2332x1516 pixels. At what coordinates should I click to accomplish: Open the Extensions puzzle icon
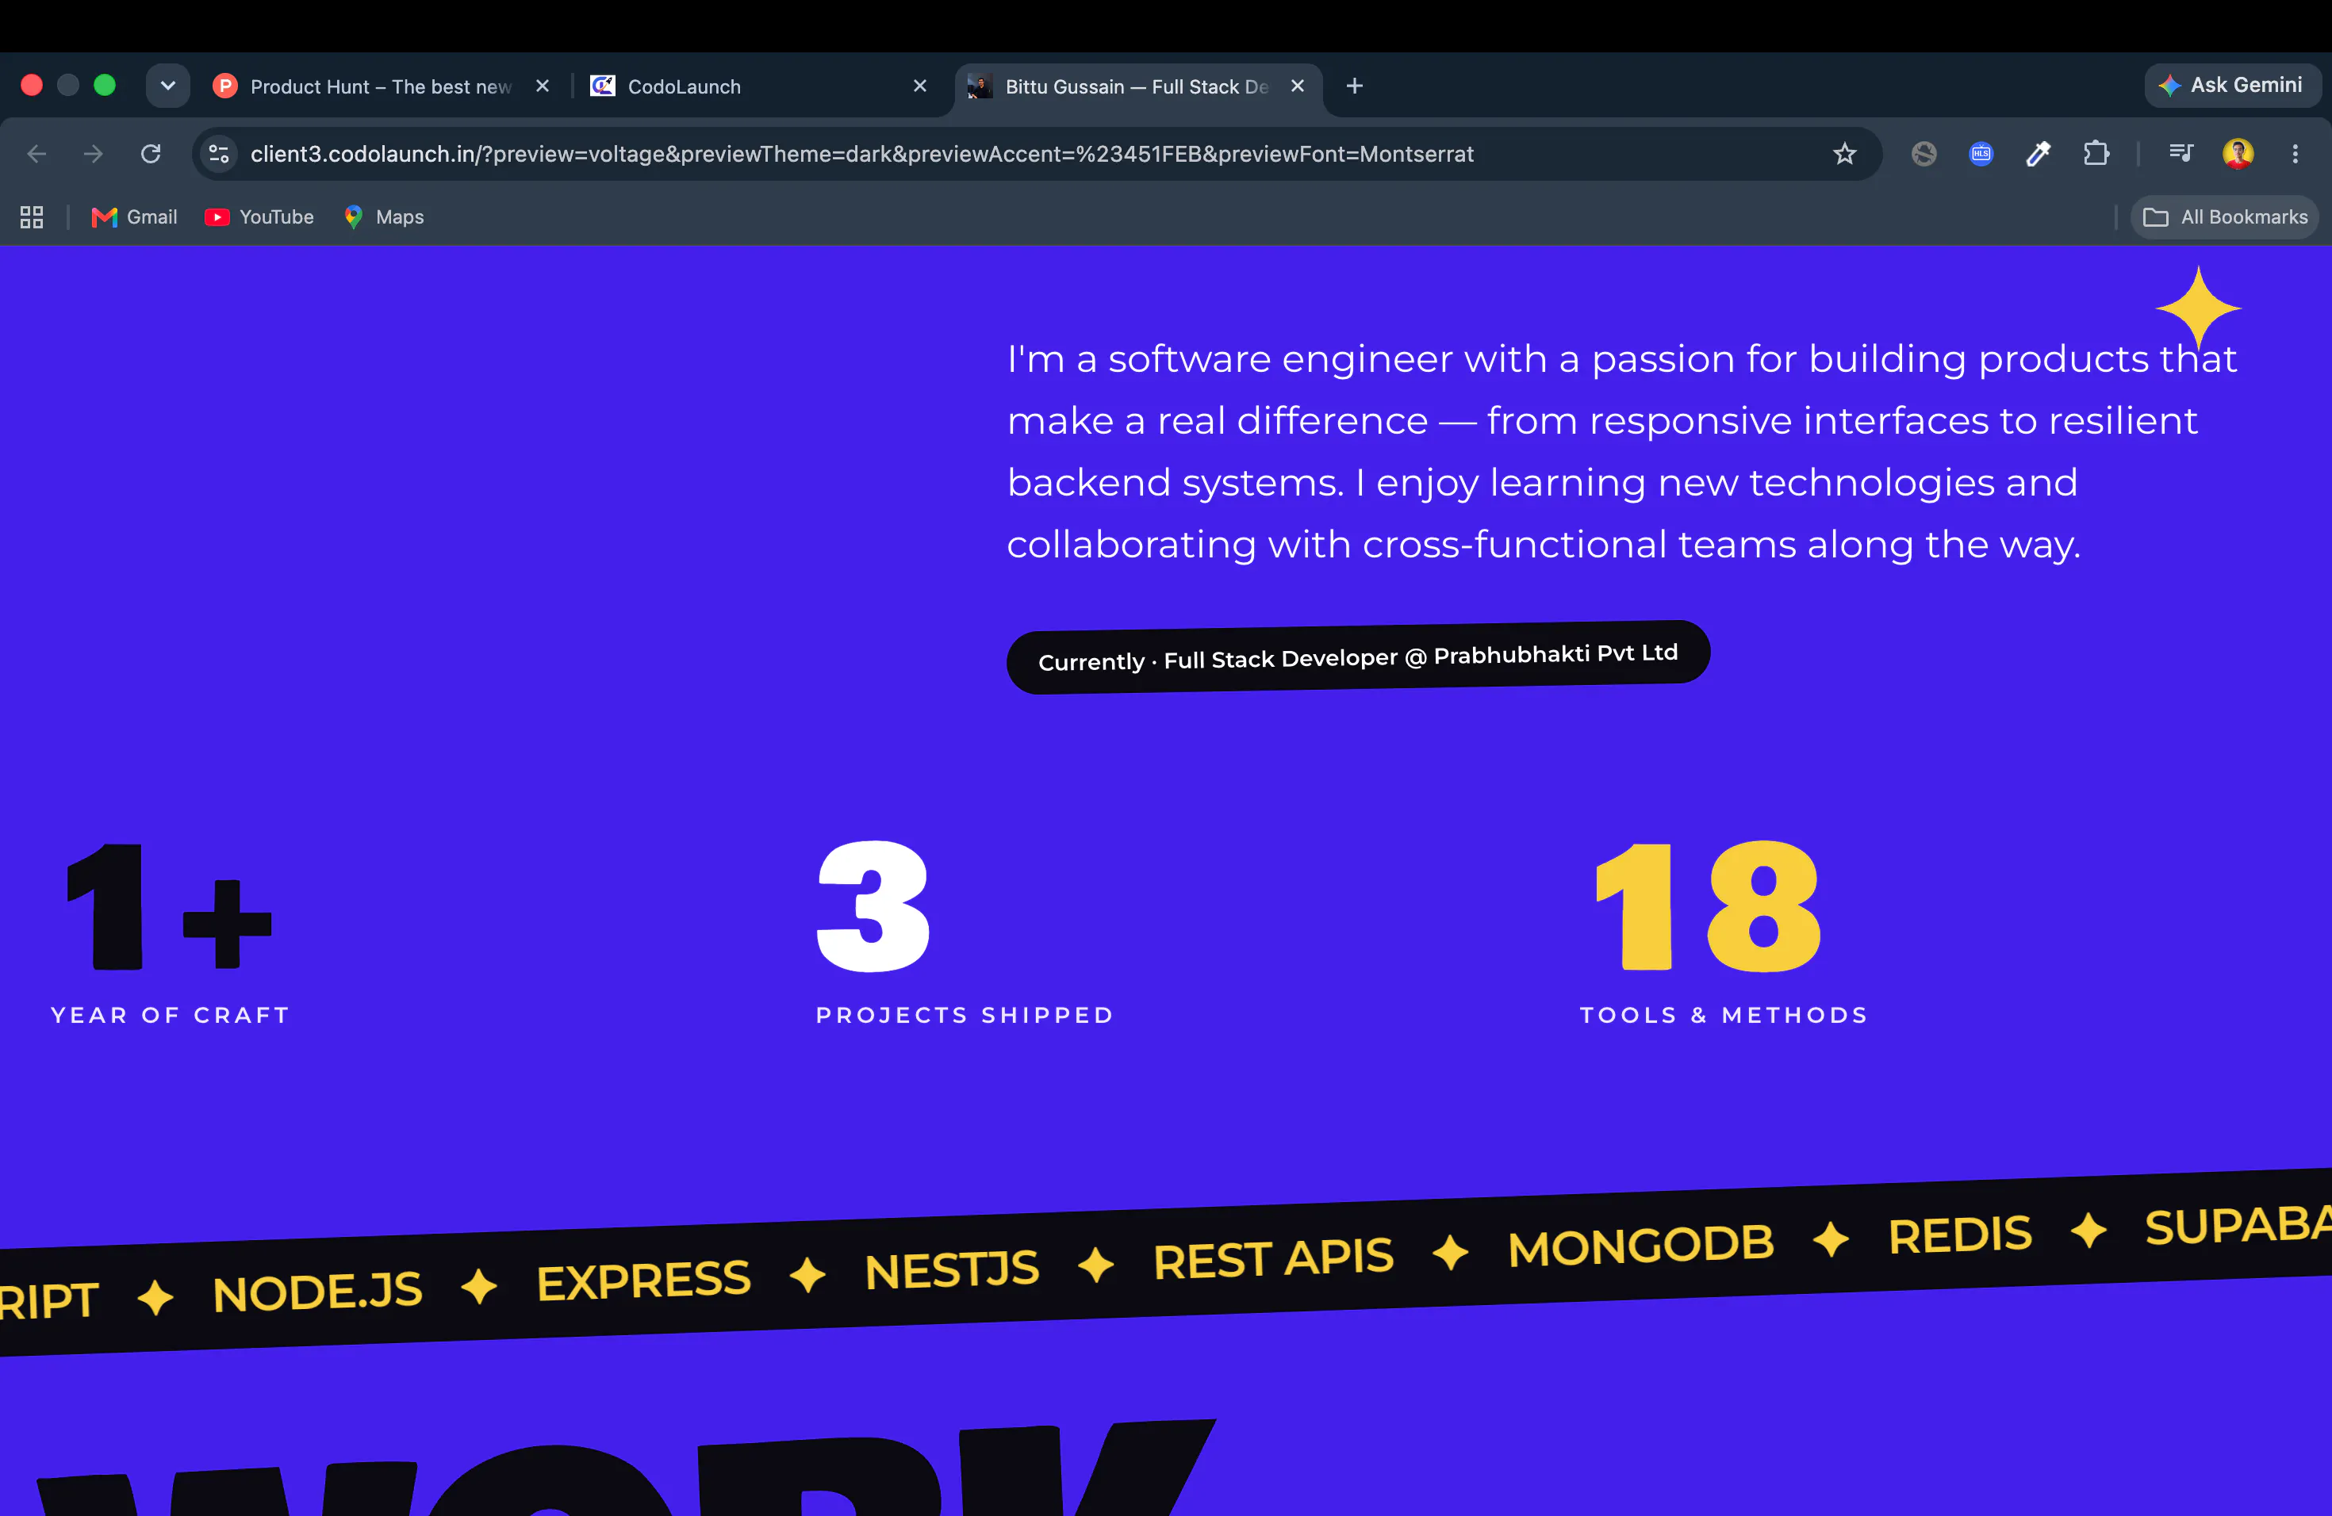[2096, 154]
